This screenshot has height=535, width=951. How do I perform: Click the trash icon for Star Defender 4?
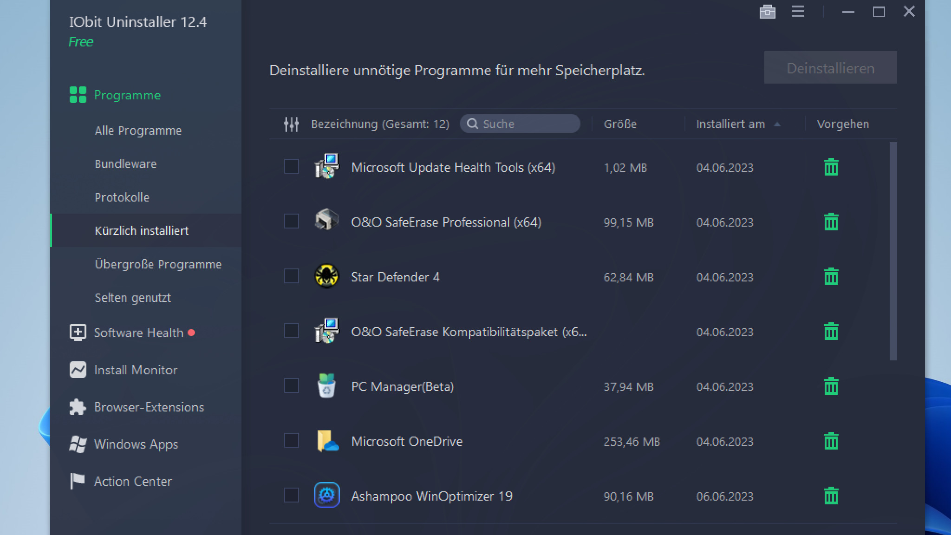831,277
